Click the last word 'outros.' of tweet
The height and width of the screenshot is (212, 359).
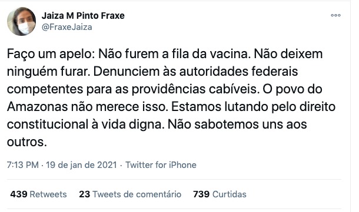click(x=27, y=142)
